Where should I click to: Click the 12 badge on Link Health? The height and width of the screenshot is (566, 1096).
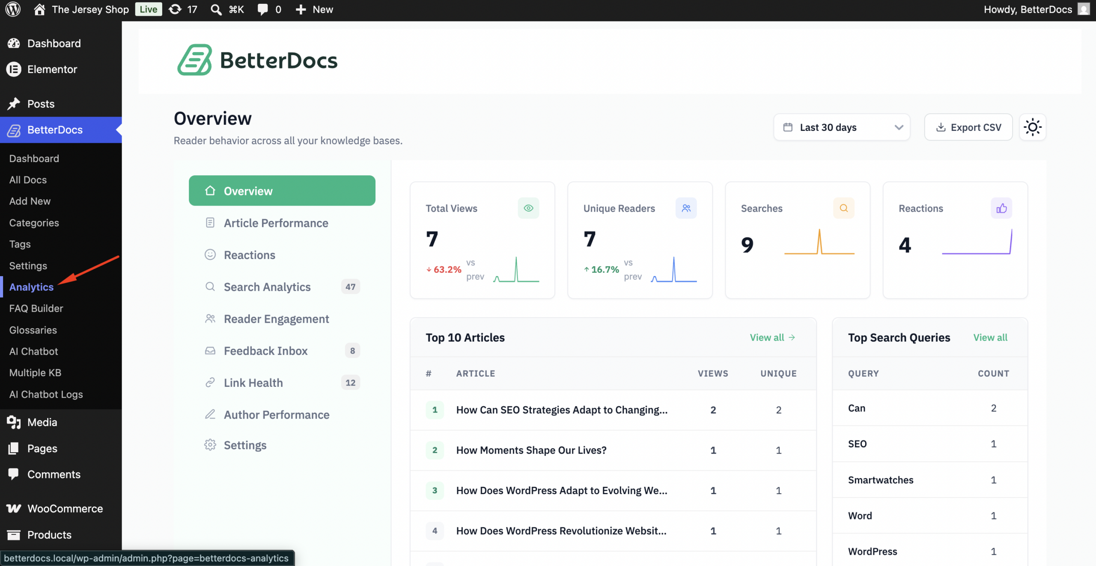pyautogui.click(x=350, y=383)
